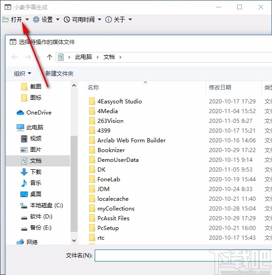Click the 音乐 music note icon
272x275 pixels.
pos(24,183)
